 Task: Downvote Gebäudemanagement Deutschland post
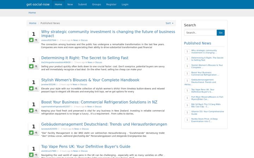[36, 132]
